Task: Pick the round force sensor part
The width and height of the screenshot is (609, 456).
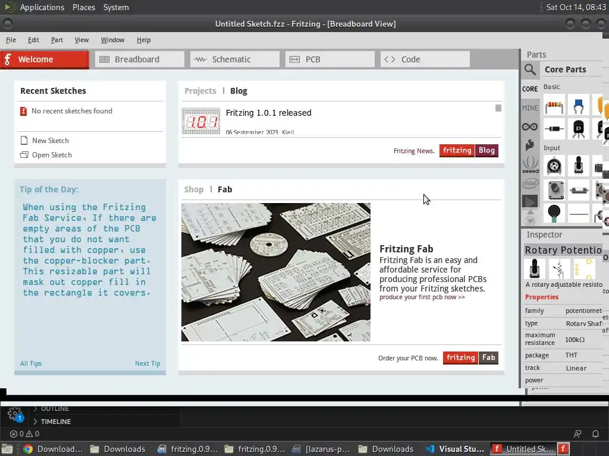Action: tap(554, 213)
